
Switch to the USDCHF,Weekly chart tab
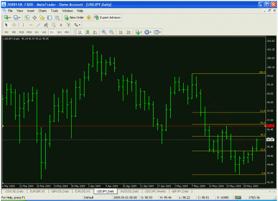(x=155, y=191)
